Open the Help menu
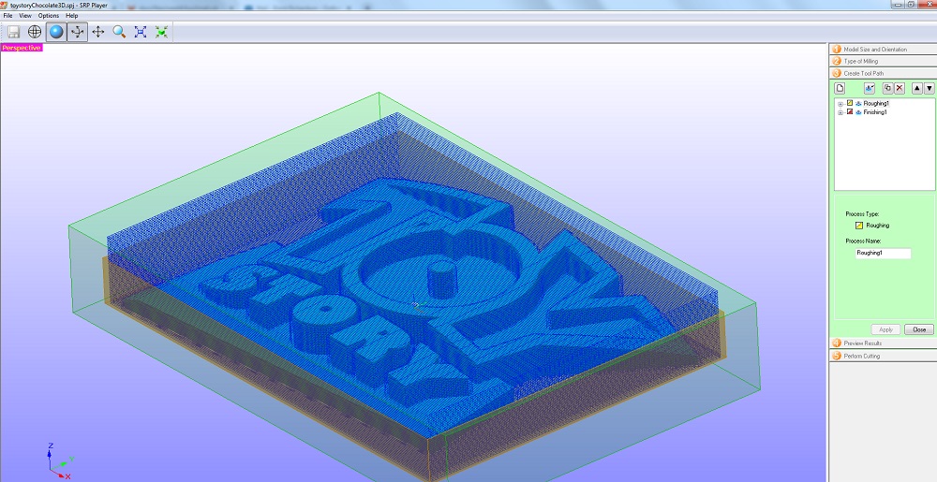 coord(72,16)
